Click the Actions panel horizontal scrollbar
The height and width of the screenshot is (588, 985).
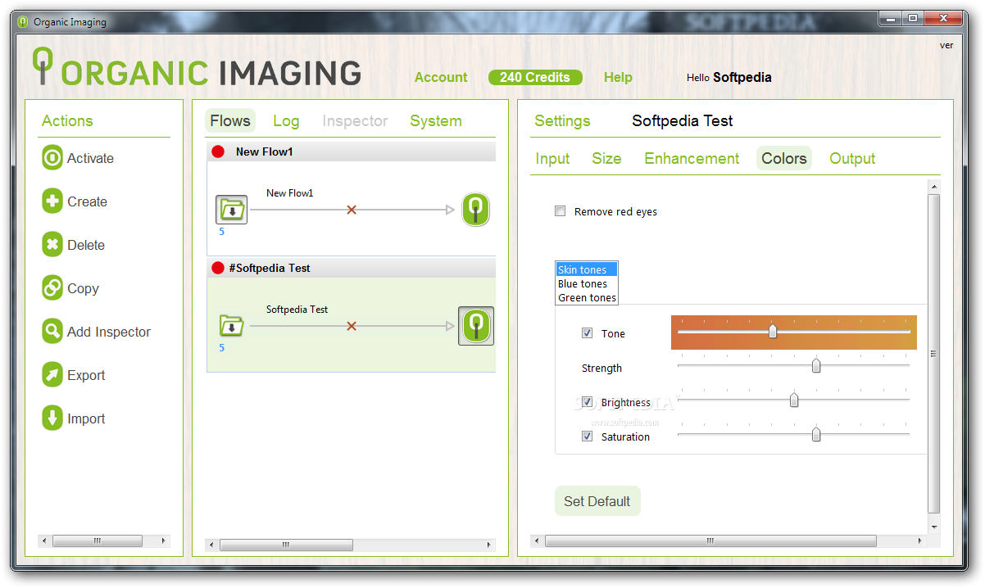point(105,541)
